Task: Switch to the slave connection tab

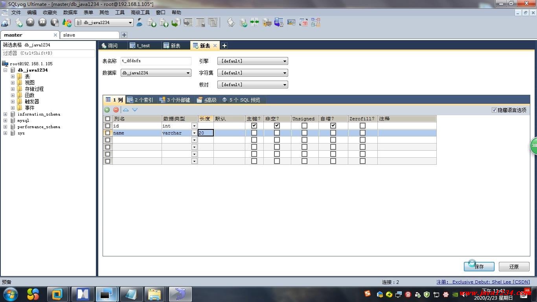Action: (x=90, y=35)
